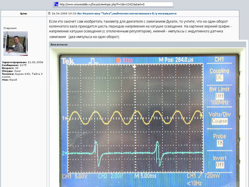249x187 pixels.
Task: Click the favicon icon in the address bar
Action: pos(56,4)
